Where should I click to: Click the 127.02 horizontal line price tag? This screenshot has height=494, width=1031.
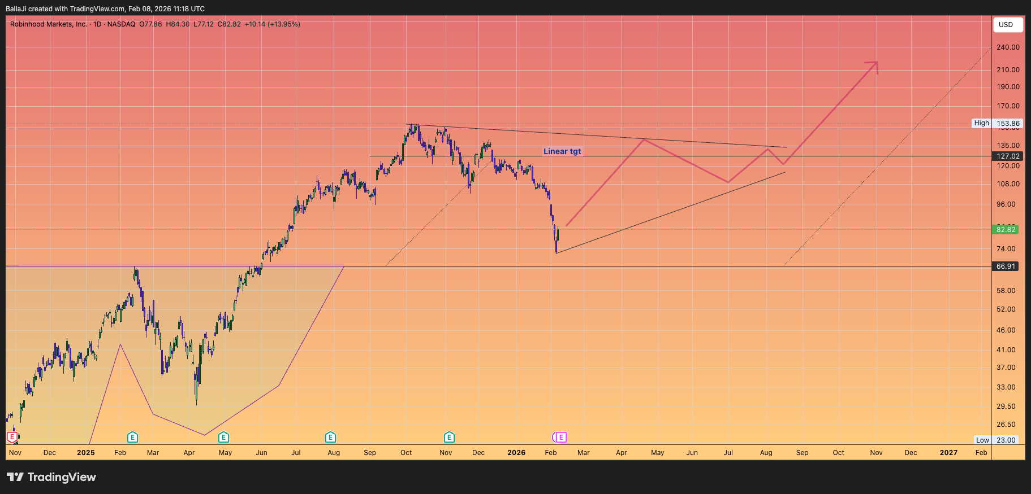[1008, 156]
